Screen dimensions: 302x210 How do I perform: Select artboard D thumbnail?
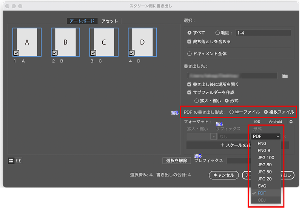click(142, 42)
